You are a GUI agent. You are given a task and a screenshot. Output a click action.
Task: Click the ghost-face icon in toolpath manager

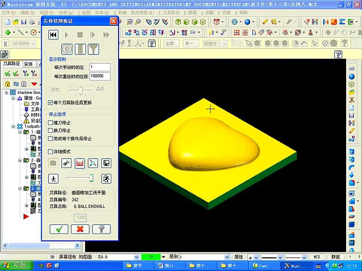click(24, 84)
